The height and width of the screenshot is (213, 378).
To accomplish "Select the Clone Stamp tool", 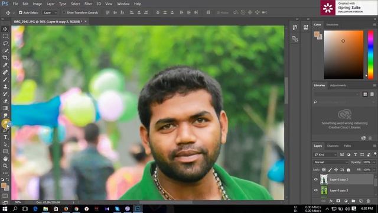I will pyautogui.click(x=5, y=87).
